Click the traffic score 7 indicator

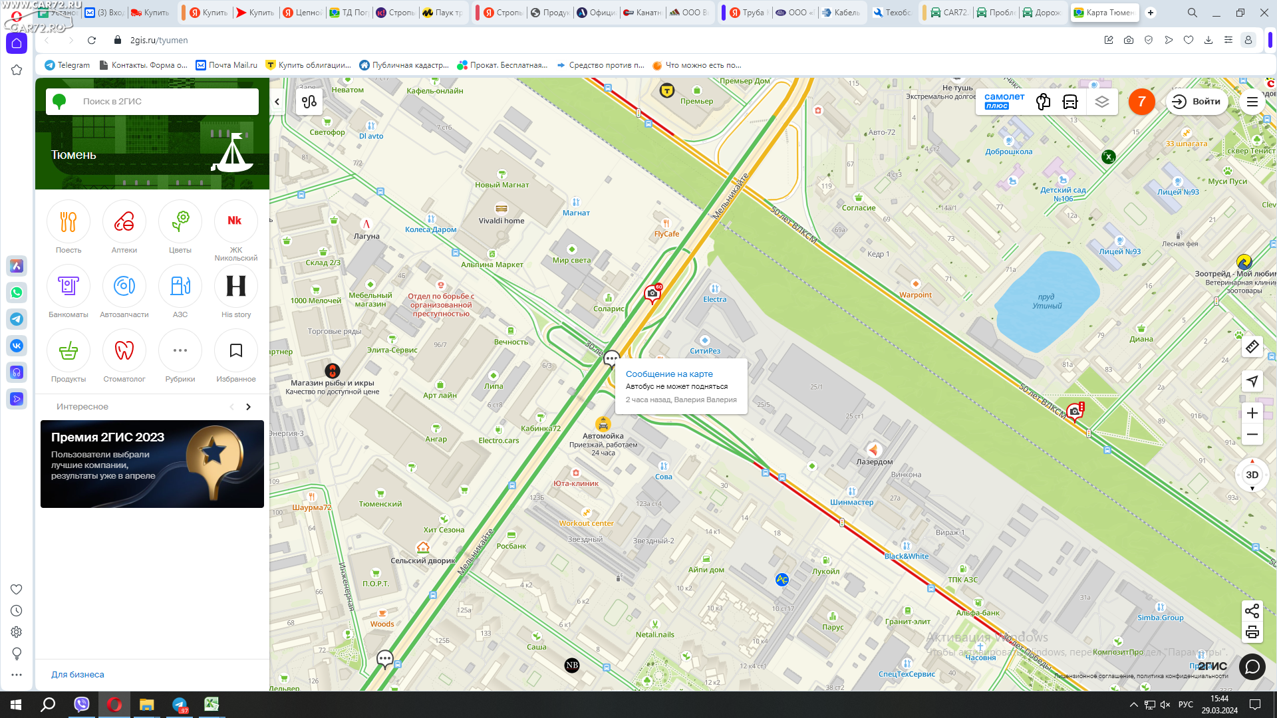tap(1142, 102)
